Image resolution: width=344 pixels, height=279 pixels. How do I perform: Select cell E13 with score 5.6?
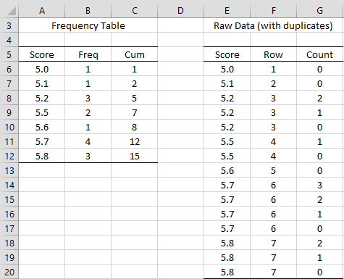tap(227, 170)
